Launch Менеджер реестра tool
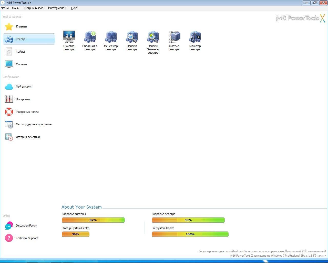This screenshot has height=263, width=328. pyautogui.click(x=111, y=41)
